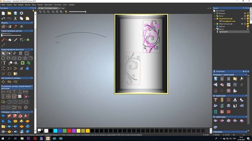Expand the Растр tree node
Screen dimensions: 252x141
coord(215,16)
